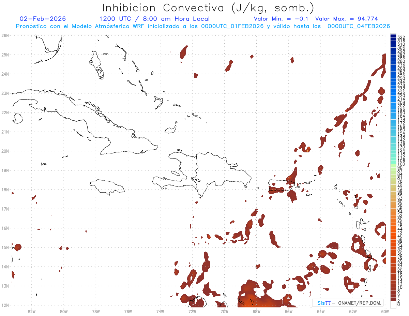Click the '82W' longitude label
This screenshot has height=316, width=409.
click(x=31, y=311)
